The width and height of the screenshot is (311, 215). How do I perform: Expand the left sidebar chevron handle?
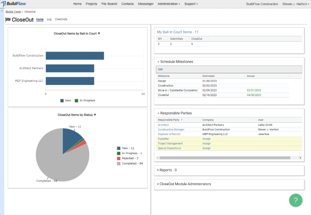point(2,11)
